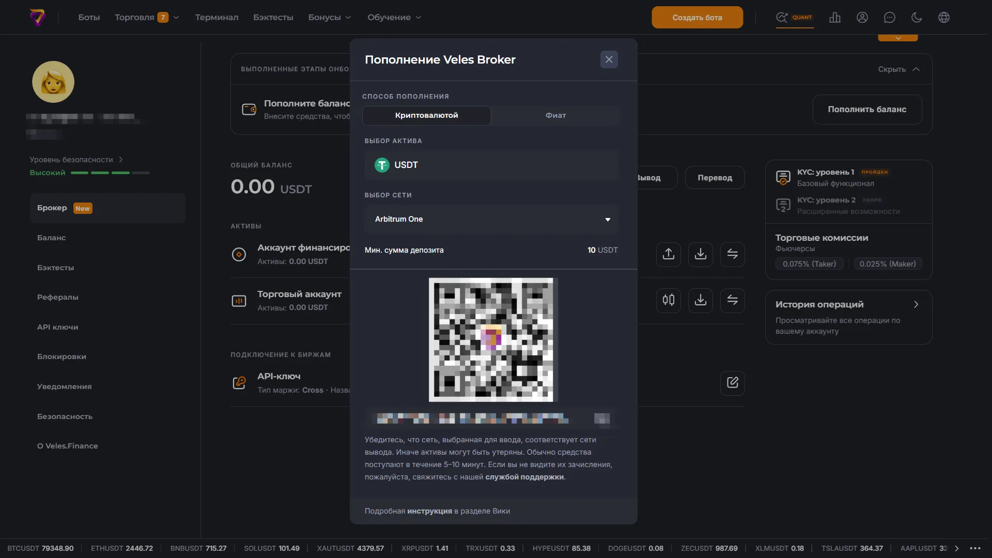Select О Veles.Finance in the sidebar
This screenshot has width=992, height=558.
coord(67,446)
